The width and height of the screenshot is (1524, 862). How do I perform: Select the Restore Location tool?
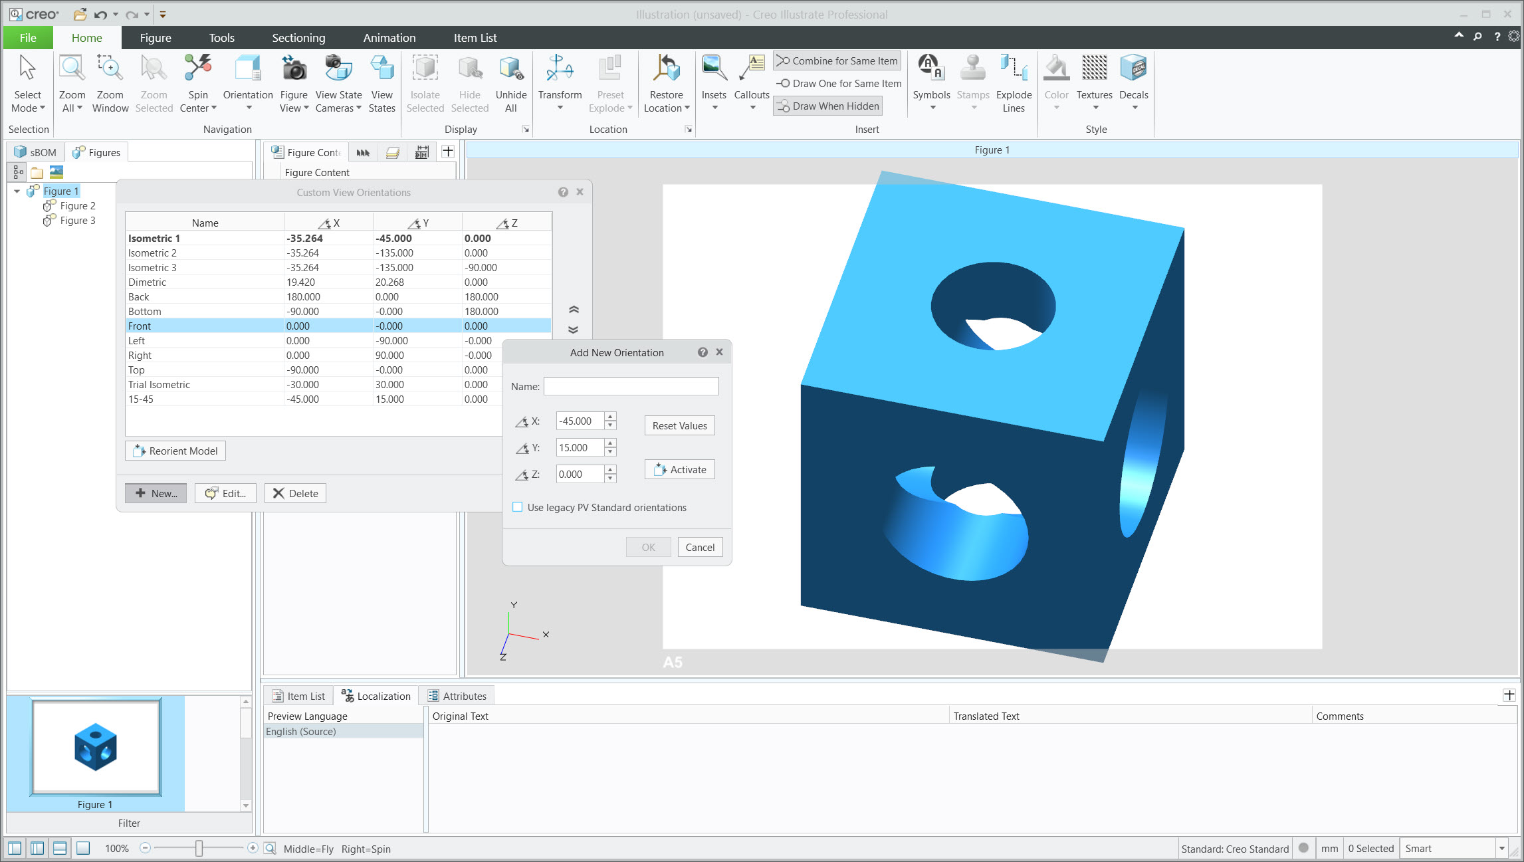click(667, 81)
